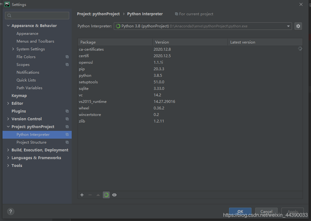Select the wheel package row
The image size is (311, 221).
(190, 108)
